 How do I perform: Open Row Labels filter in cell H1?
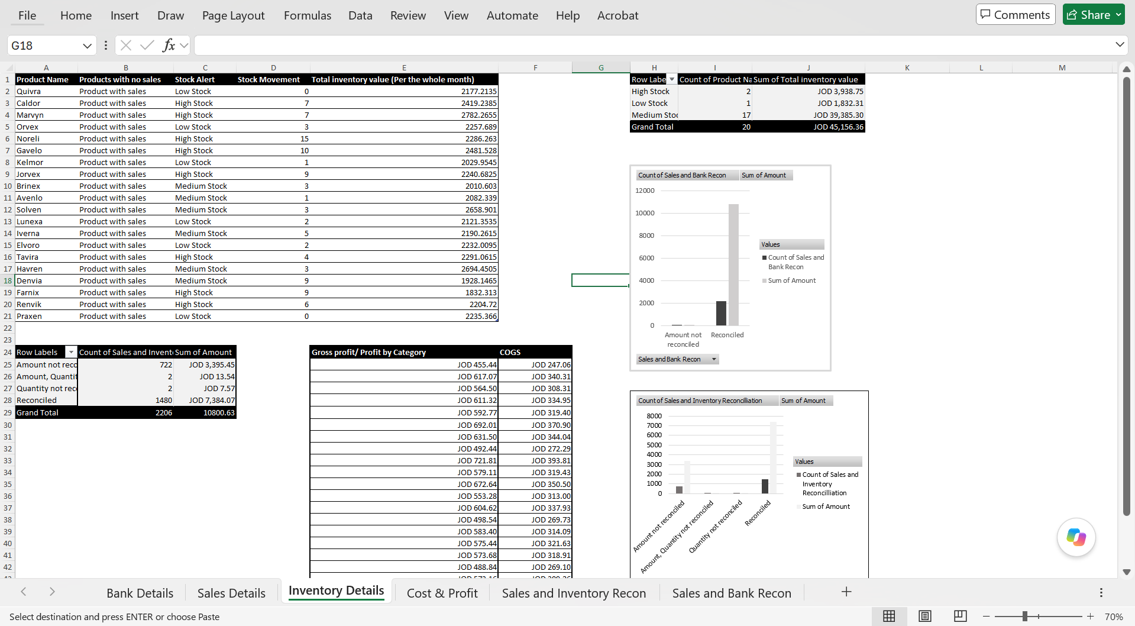point(671,79)
